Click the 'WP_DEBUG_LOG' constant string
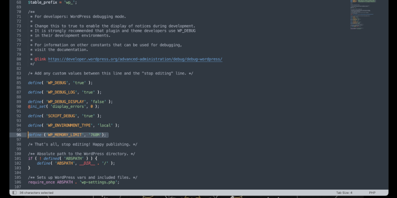 (62, 92)
